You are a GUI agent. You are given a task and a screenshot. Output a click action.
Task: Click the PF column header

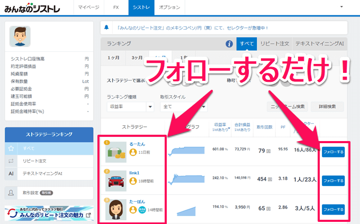(x=283, y=127)
